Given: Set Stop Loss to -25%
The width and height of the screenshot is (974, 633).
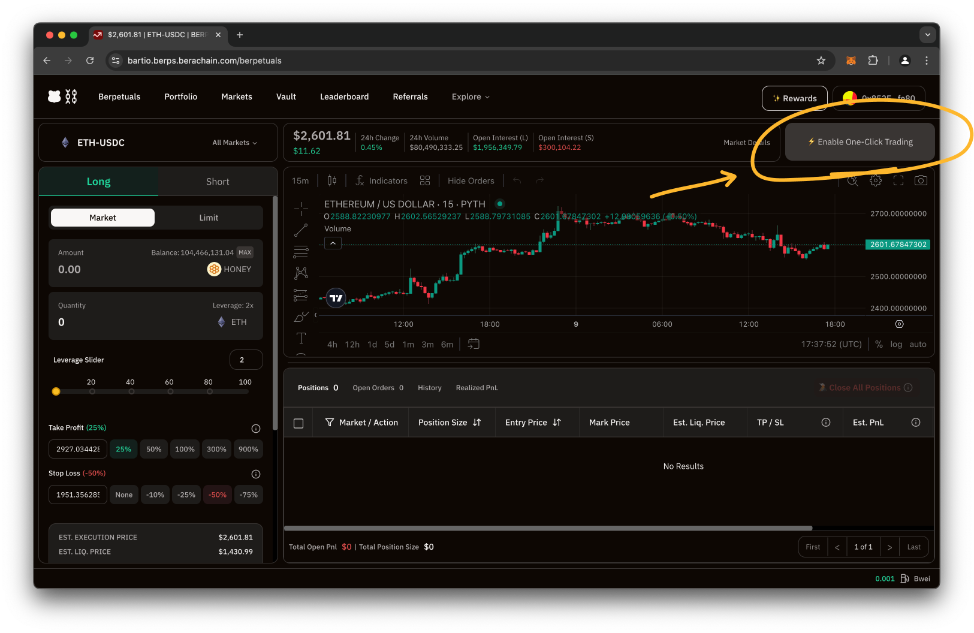Looking at the screenshot, I should [186, 495].
